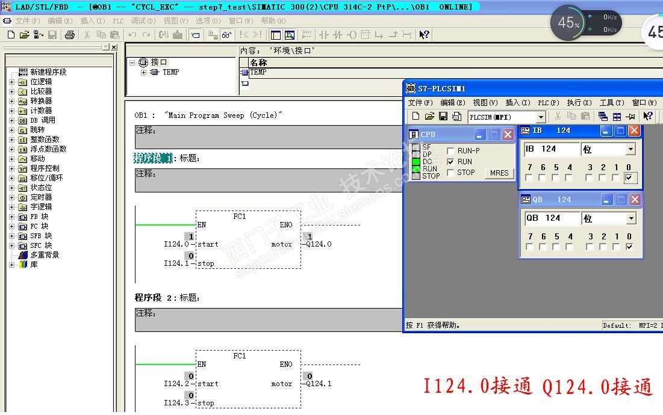Click the Q124.1 motor output operand
The height and width of the screenshot is (415, 663).
(x=319, y=384)
